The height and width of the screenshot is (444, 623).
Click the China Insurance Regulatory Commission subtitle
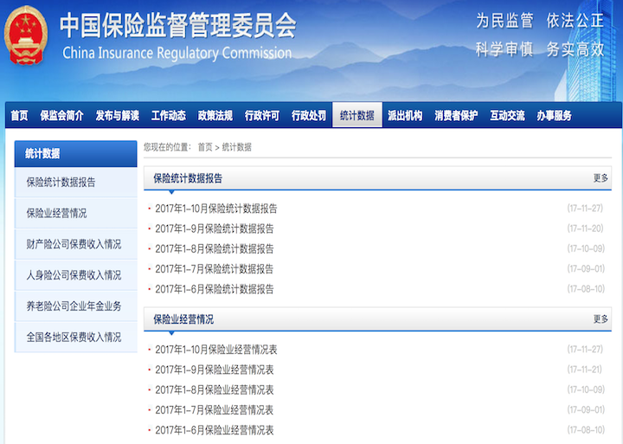pos(177,54)
